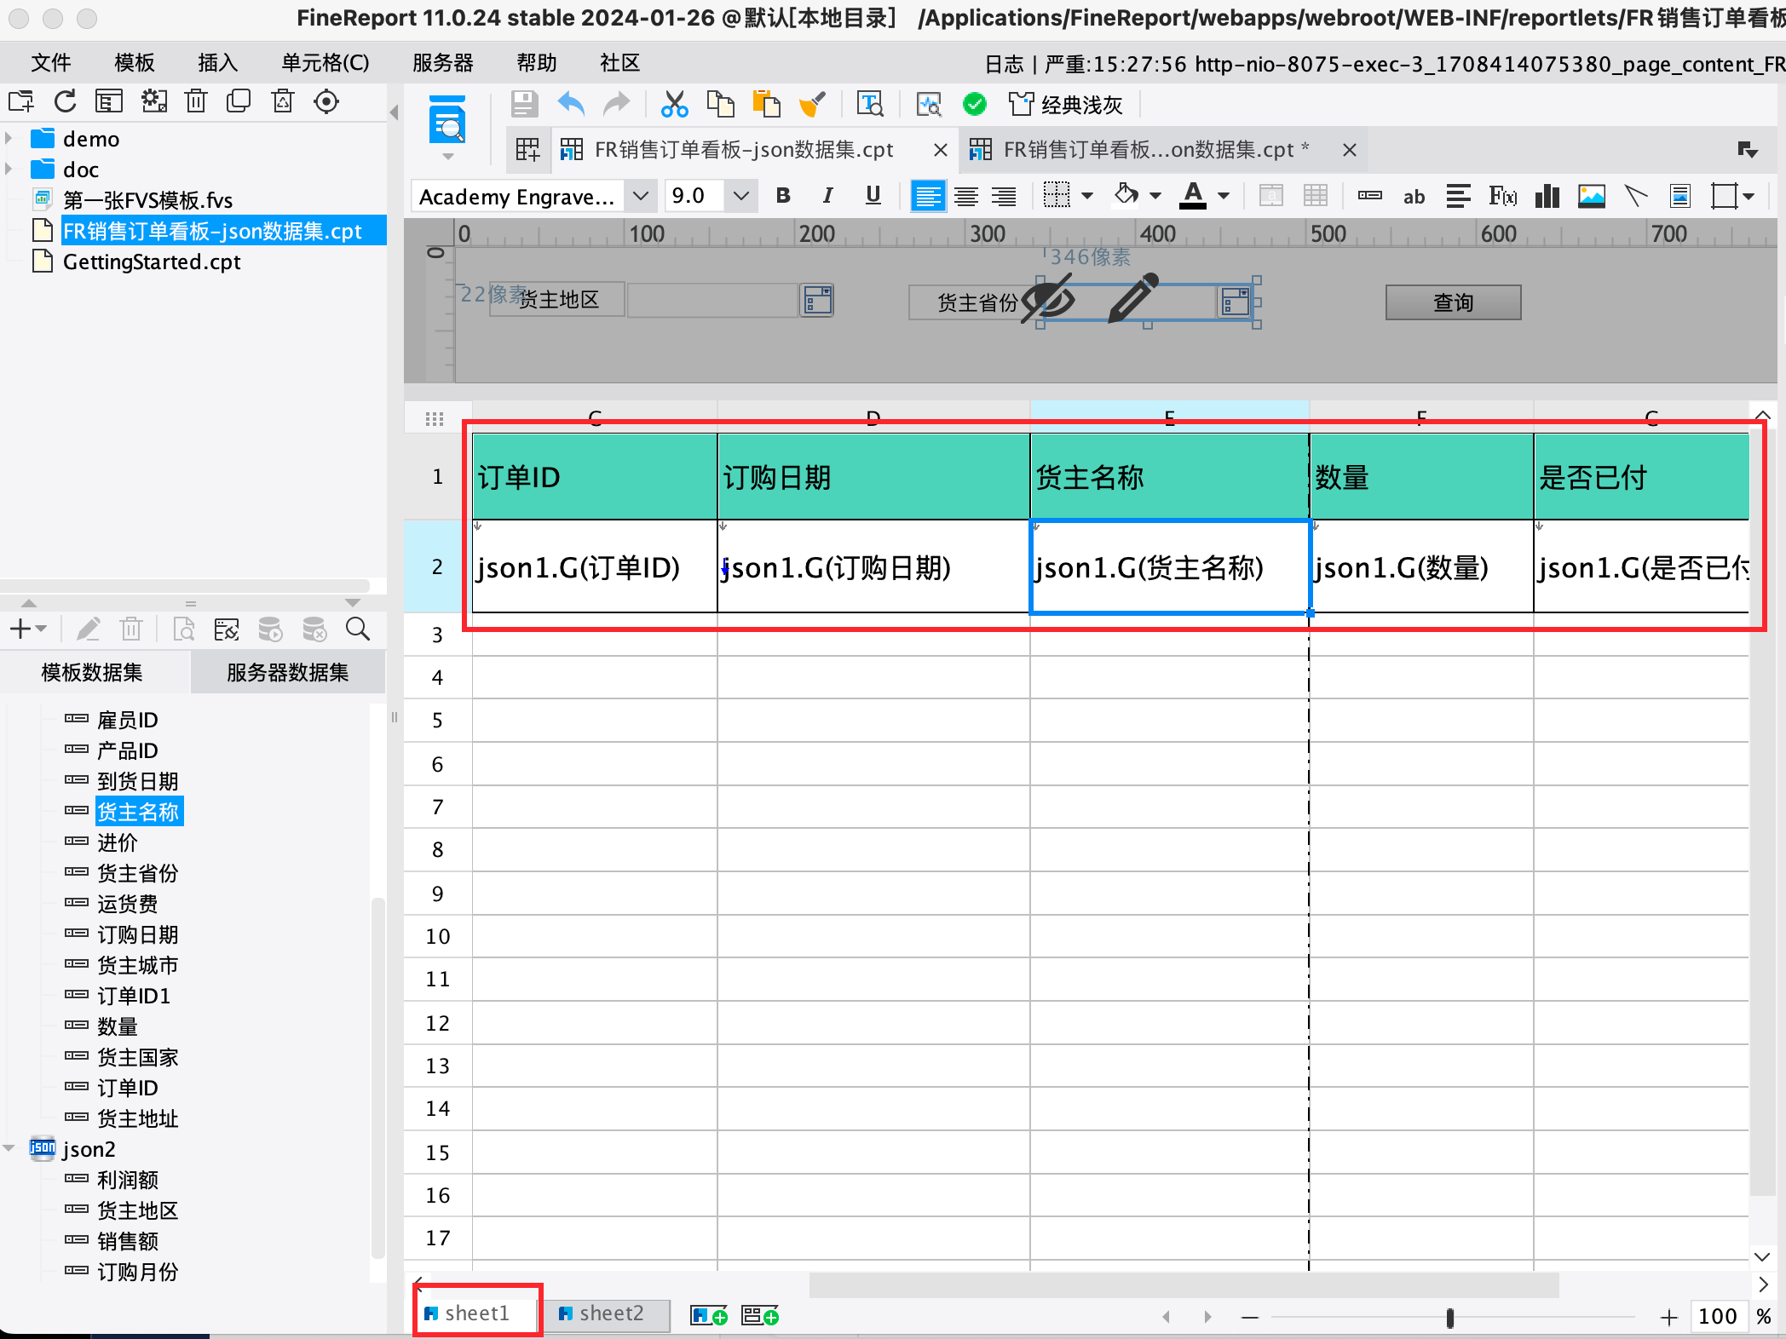Click the dataset search magnifier icon

pyautogui.click(x=358, y=629)
